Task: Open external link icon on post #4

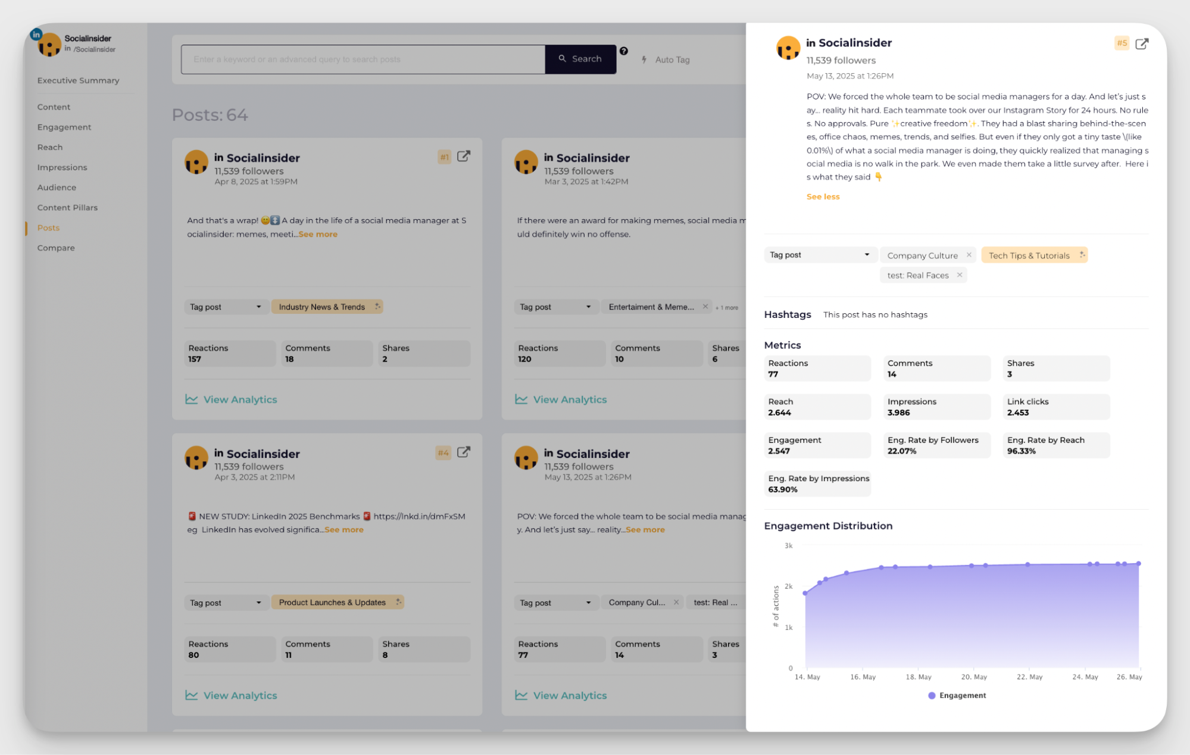Action: pyautogui.click(x=464, y=453)
